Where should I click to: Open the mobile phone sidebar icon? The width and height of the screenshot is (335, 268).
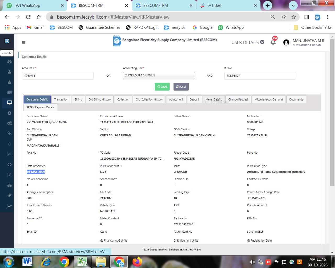[9, 144]
